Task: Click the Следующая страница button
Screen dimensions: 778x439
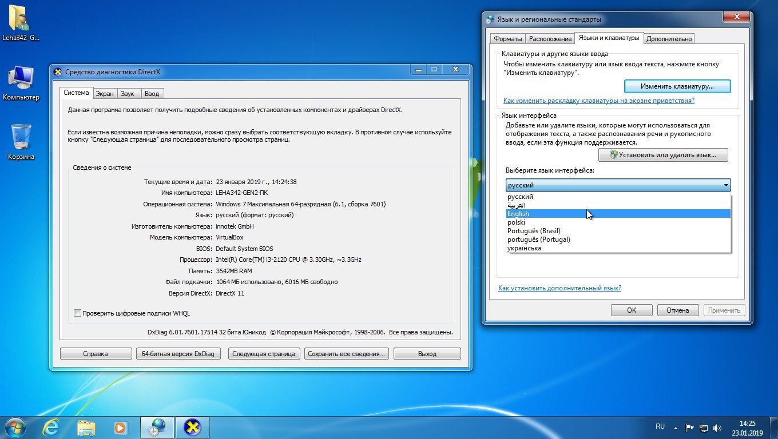Action: click(263, 354)
